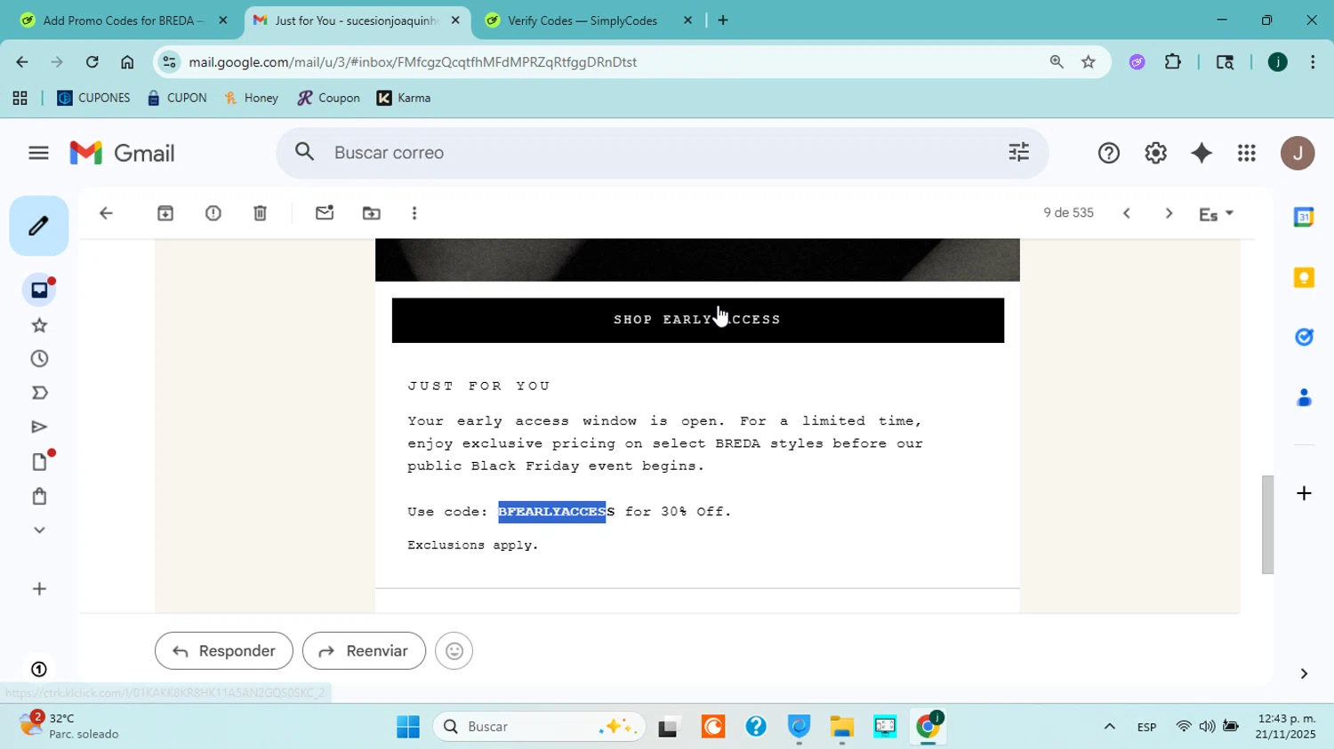Image resolution: width=1334 pixels, height=749 pixels.
Task: Get add-ons plus icon in side panel
Action: (x=1304, y=493)
